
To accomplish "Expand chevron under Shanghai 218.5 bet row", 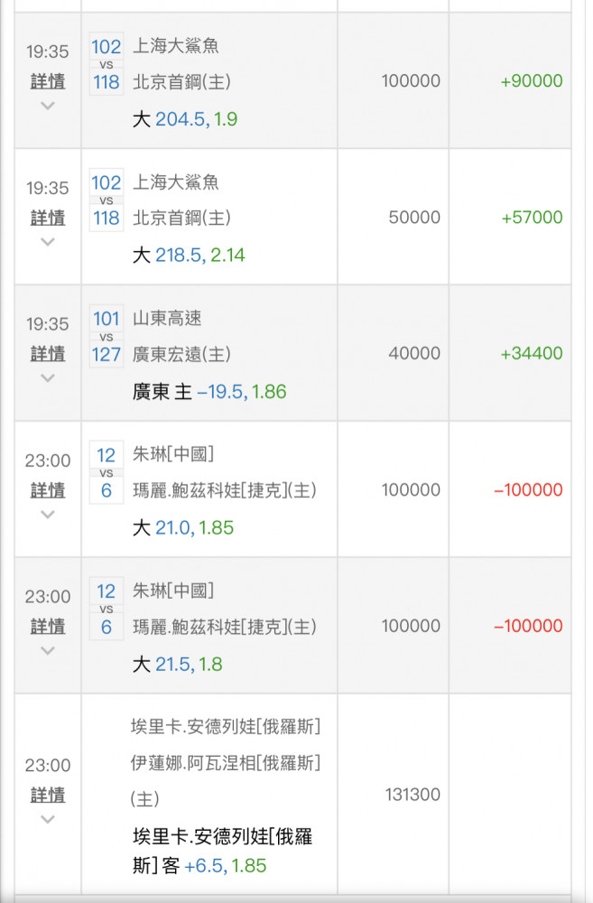I will click(48, 242).
